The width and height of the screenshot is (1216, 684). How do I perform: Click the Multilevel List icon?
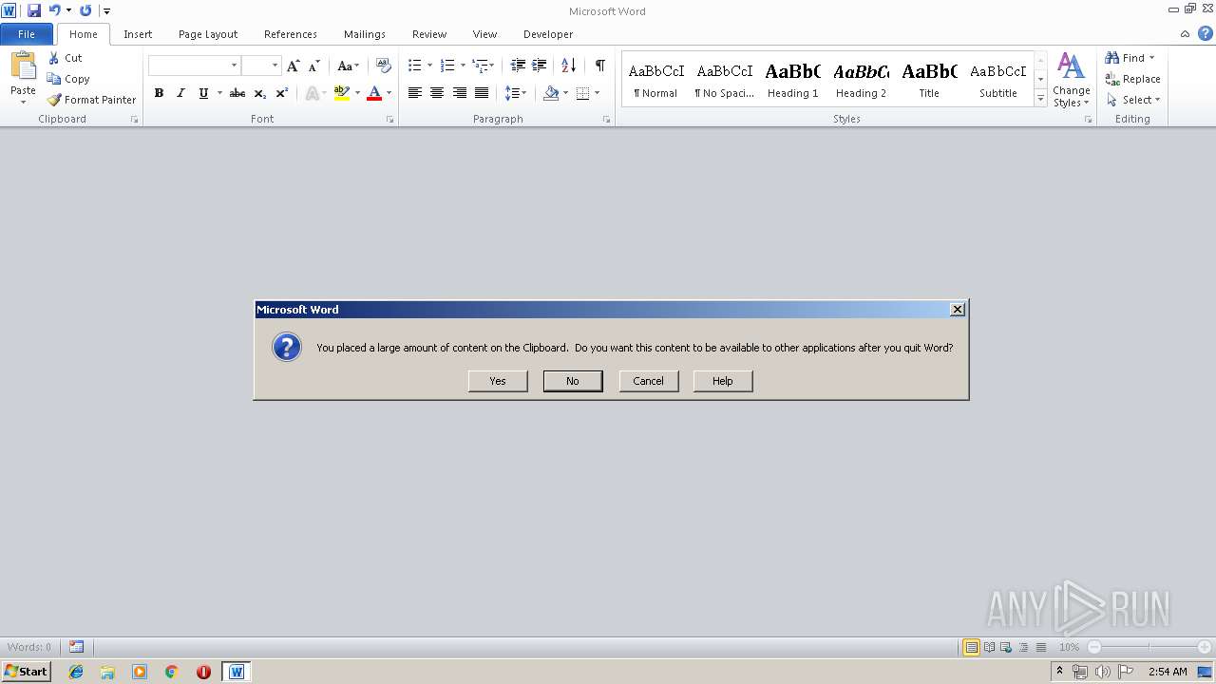point(480,66)
